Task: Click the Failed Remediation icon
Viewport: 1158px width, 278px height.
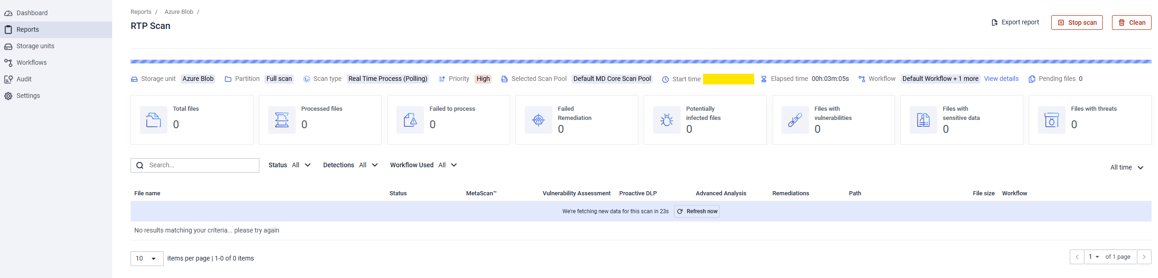Action: [x=538, y=120]
